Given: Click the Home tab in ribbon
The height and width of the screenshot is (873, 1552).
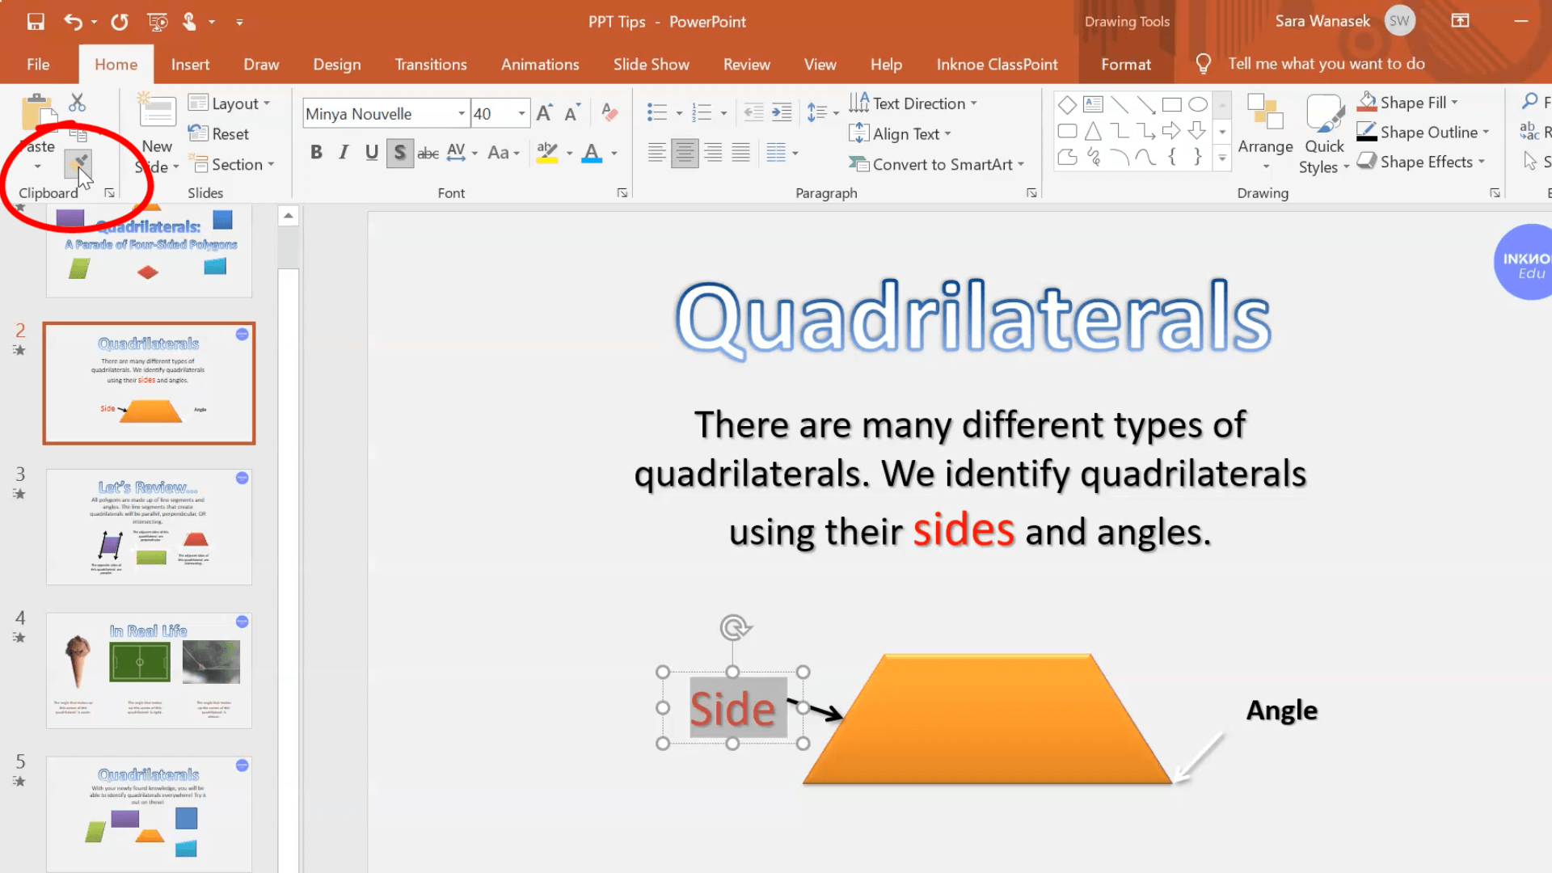Looking at the screenshot, I should tap(116, 63).
